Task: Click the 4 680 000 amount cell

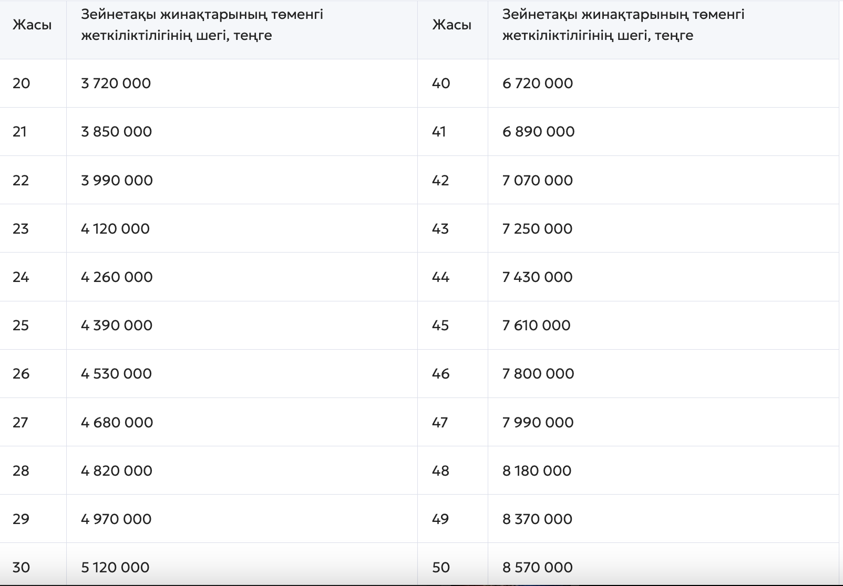Action: pyautogui.click(x=117, y=423)
